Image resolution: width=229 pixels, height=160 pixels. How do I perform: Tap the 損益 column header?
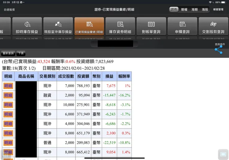pyautogui.click(x=109, y=76)
